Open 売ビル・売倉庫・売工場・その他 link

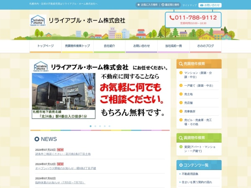pos(198,122)
